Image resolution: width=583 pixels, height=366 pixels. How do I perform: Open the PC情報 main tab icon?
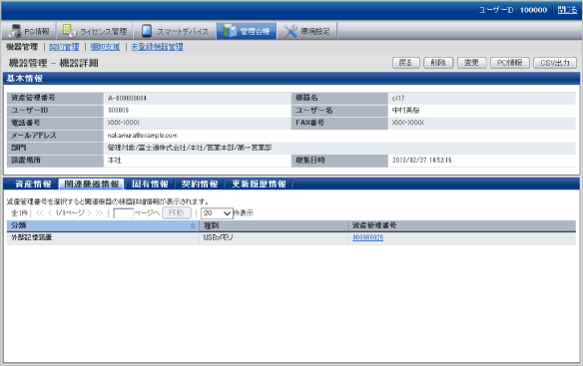coord(15,31)
